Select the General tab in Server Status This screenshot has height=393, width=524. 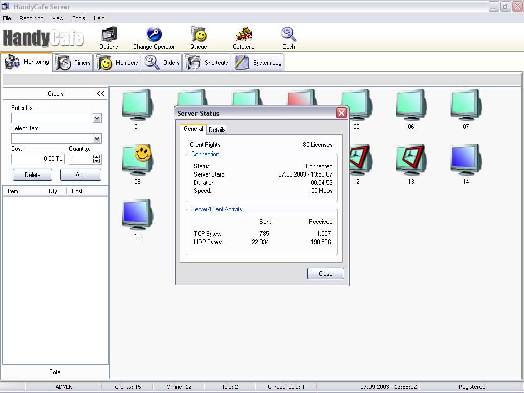click(193, 129)
